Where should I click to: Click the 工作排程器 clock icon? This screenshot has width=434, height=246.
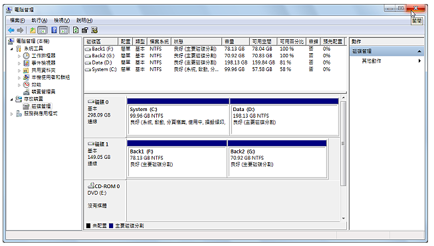[27, 56]
